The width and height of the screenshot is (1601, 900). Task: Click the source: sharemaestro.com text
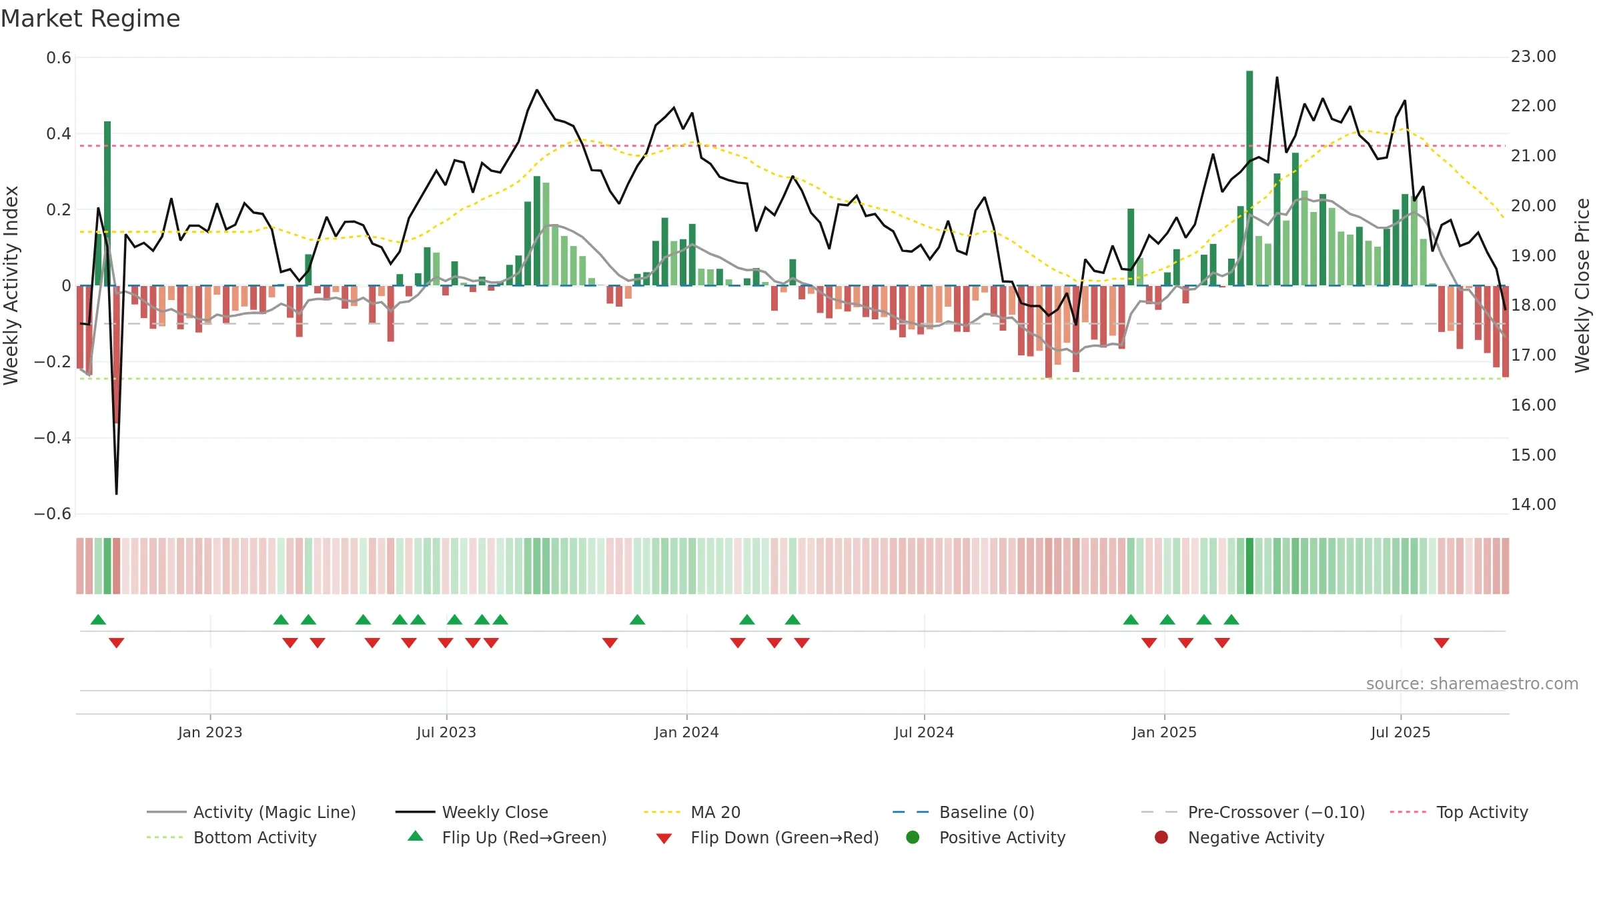coord(1472,683)
